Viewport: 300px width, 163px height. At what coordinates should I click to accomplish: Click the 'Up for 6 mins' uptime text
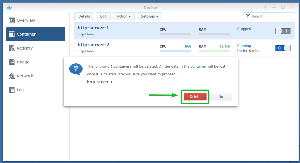tap(249, 51)
